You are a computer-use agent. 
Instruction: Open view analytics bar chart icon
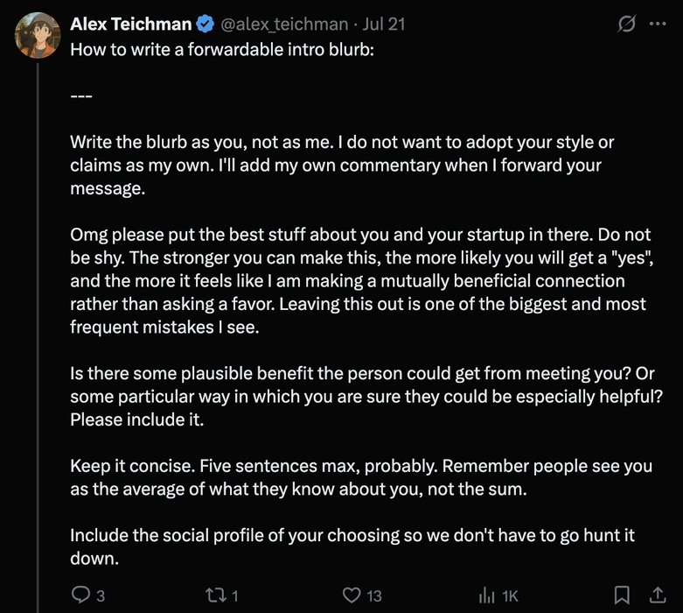pos(486,595)
